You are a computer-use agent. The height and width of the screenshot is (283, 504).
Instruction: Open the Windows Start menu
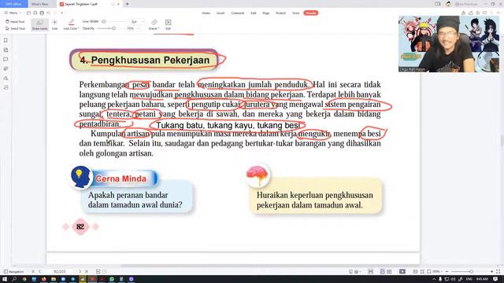(5, 279)
